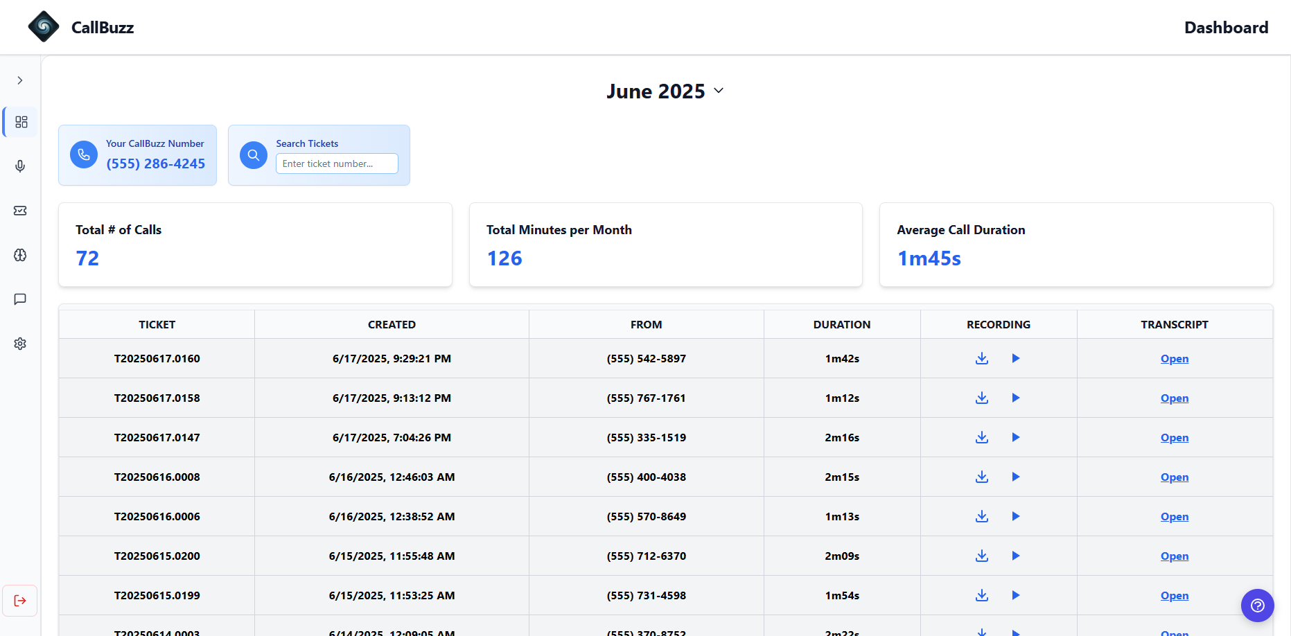This screenshot has height=636, width=1291.
Task: Download recording for ticket T20250617.0160
Action: pyautogui.click(x=981, y=358)
